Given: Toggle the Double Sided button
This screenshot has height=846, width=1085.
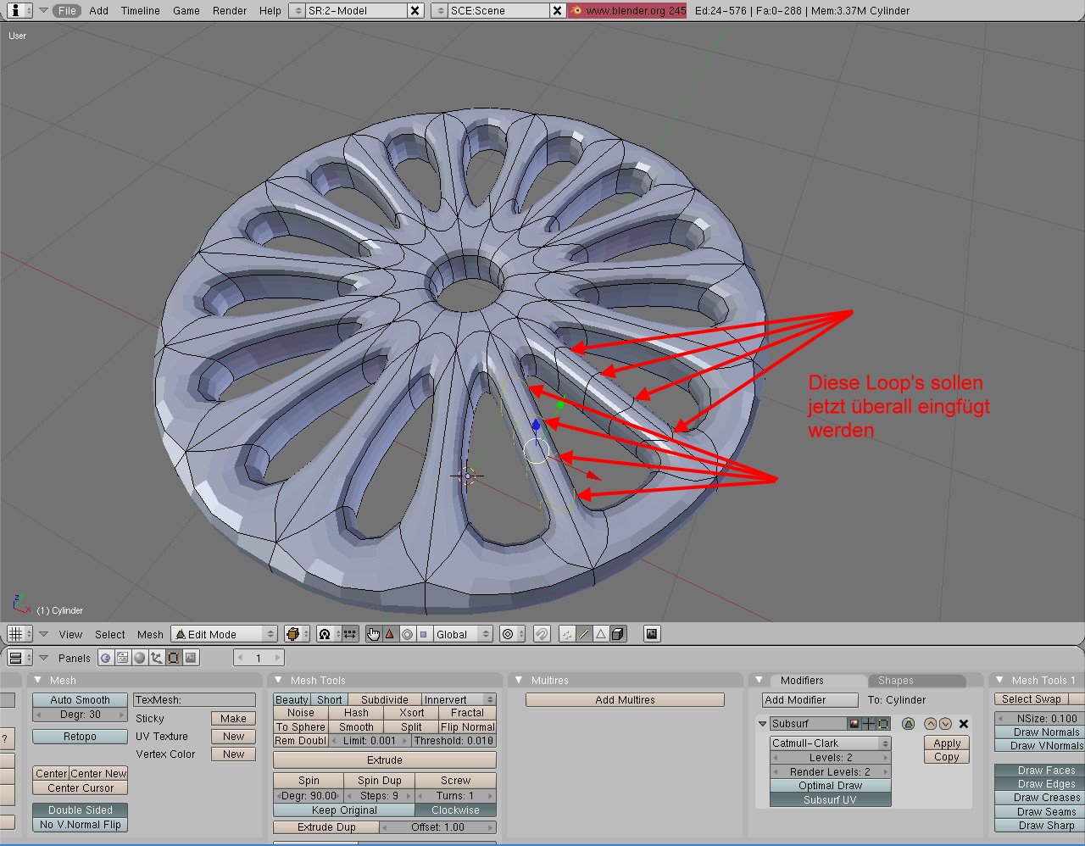Looking at the screenshot, I should click(x=80, y=810).
